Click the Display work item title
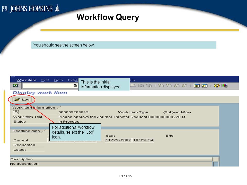Viewport: 247px width, 185px height. click(40, 93)
